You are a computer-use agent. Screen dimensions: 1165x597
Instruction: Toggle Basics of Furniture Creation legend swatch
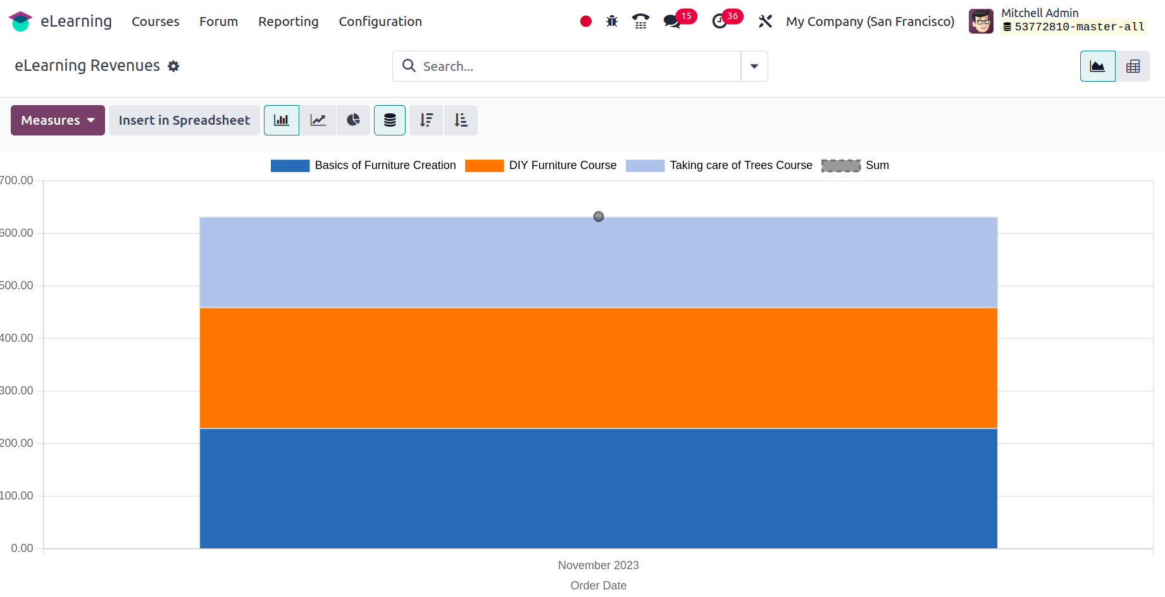[x=290, y=165]
